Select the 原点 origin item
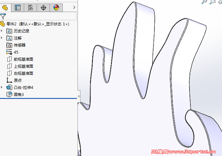Viewport: 222px width, 156px height. [18, 80]
